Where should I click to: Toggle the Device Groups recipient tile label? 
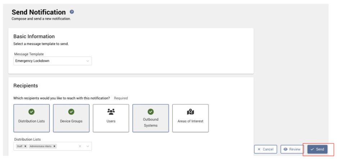(71, 121)
